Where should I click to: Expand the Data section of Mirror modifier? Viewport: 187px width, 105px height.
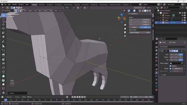pos(162,75)
